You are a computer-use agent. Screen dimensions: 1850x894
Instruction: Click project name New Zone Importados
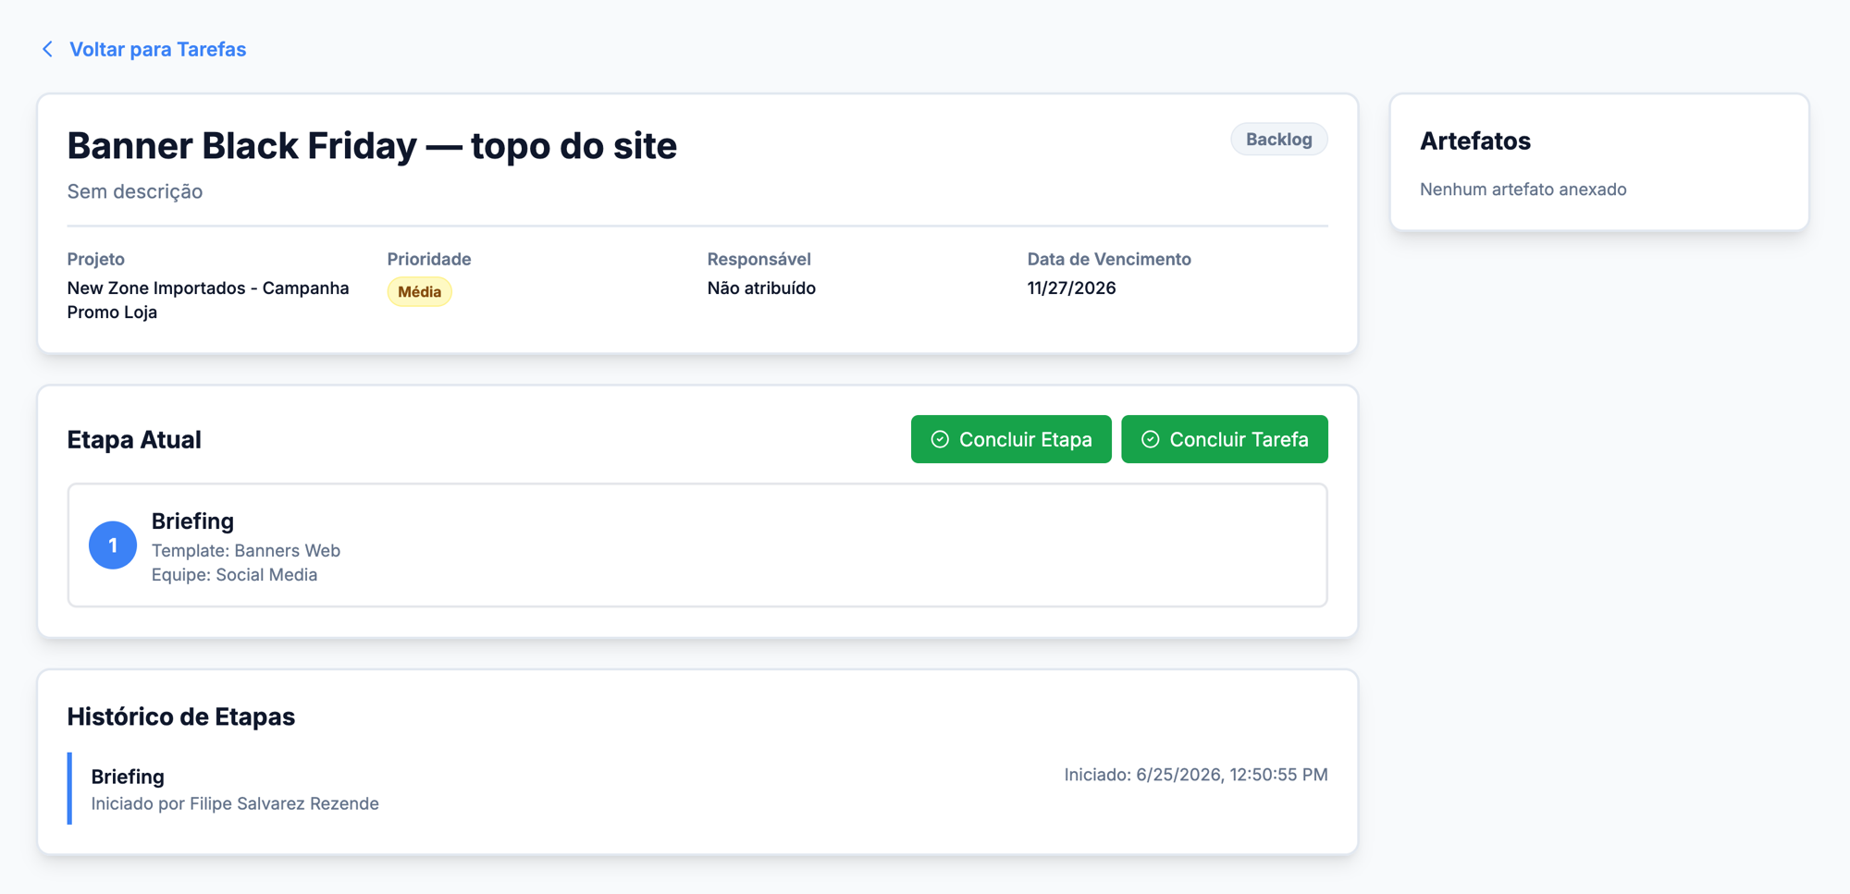point(208,300)
